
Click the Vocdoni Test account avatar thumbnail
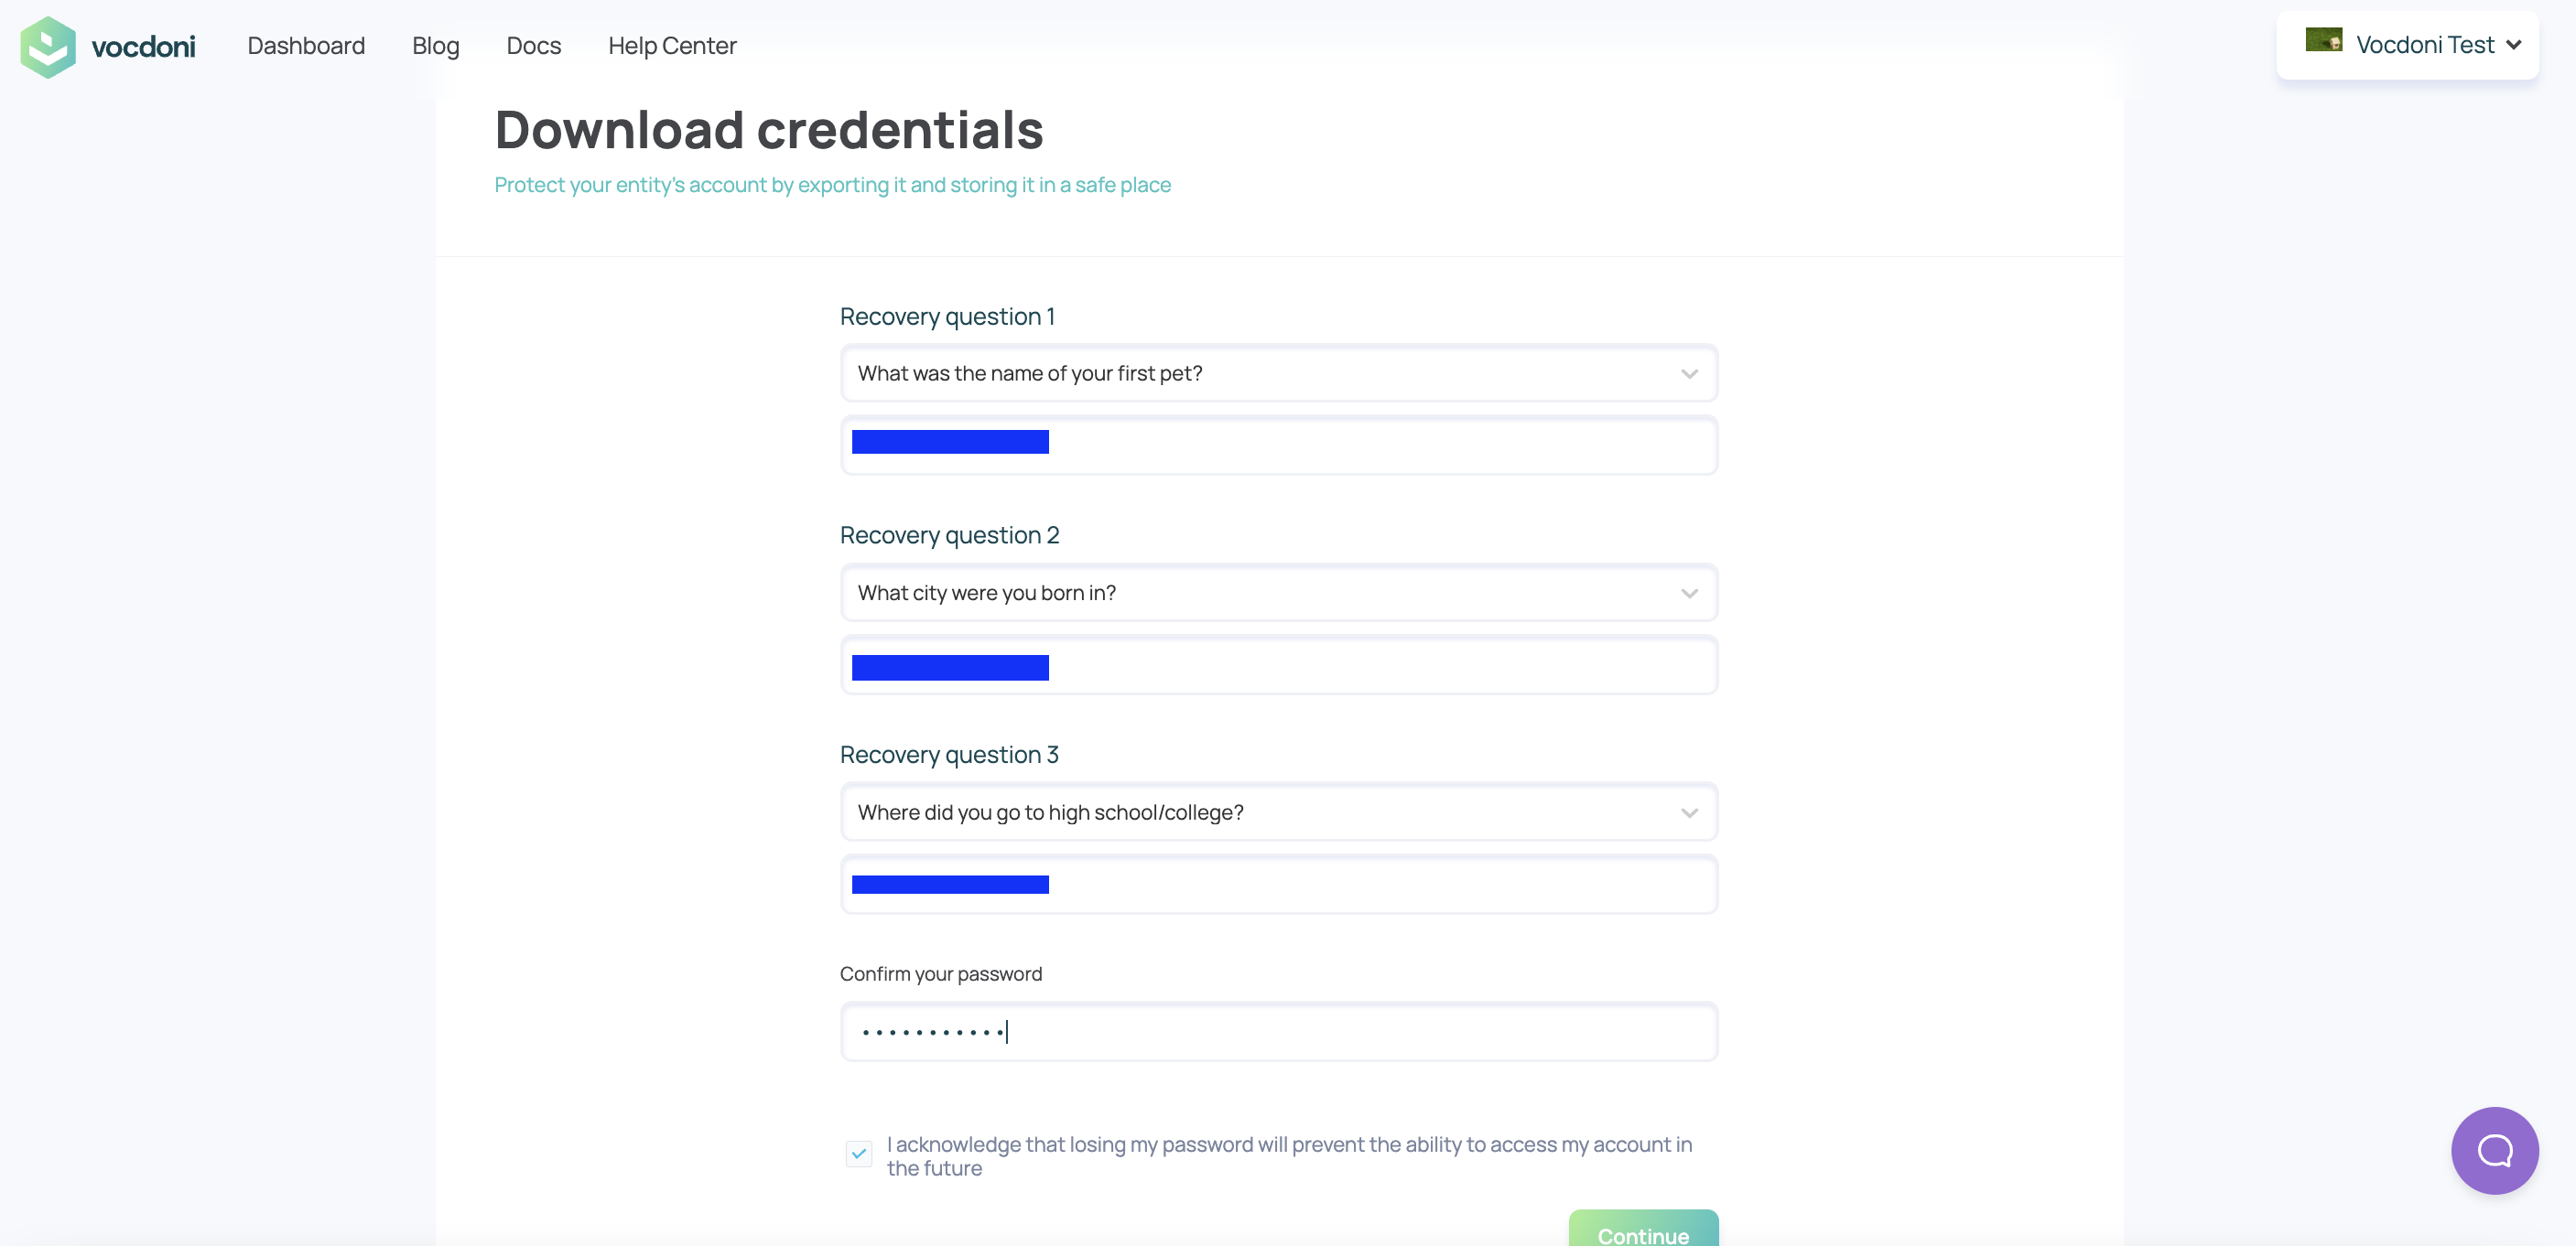[2323, 40]
